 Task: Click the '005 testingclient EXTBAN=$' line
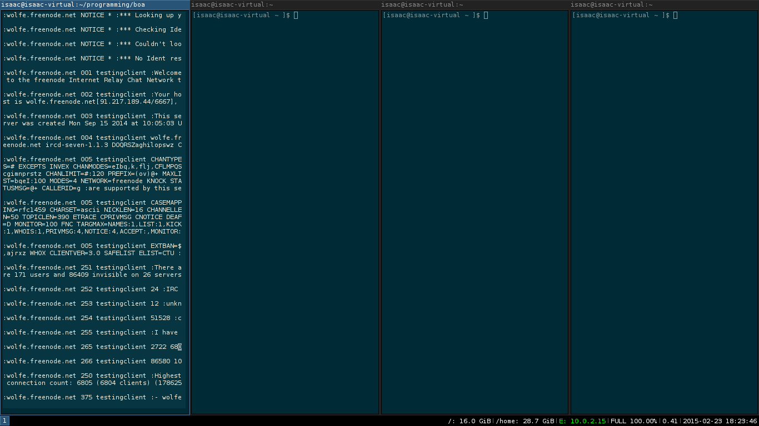pyautogui.click(x=92, y=246)
